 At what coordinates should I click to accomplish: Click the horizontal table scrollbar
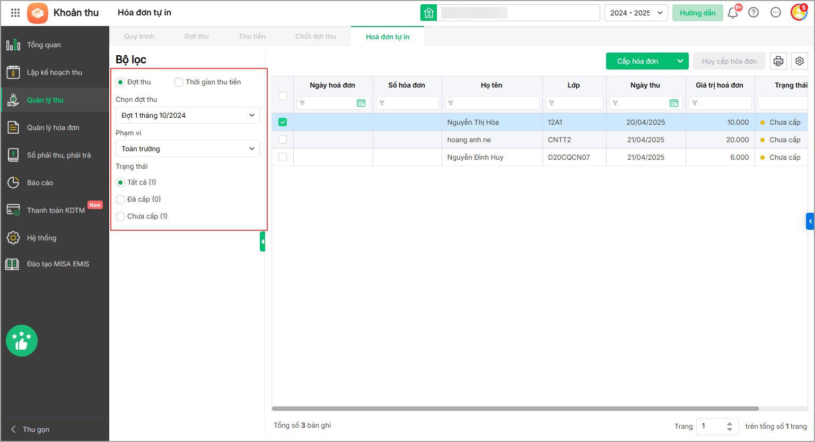515,409
